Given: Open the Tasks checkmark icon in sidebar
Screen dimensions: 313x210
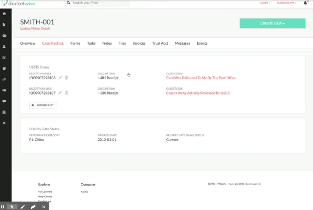Looking at the screenshot, I should (4, 57).
